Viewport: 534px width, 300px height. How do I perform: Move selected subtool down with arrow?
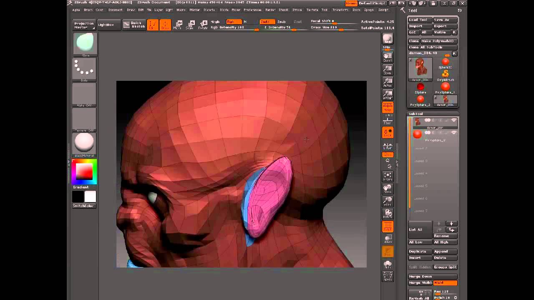[x=451, y=224]
